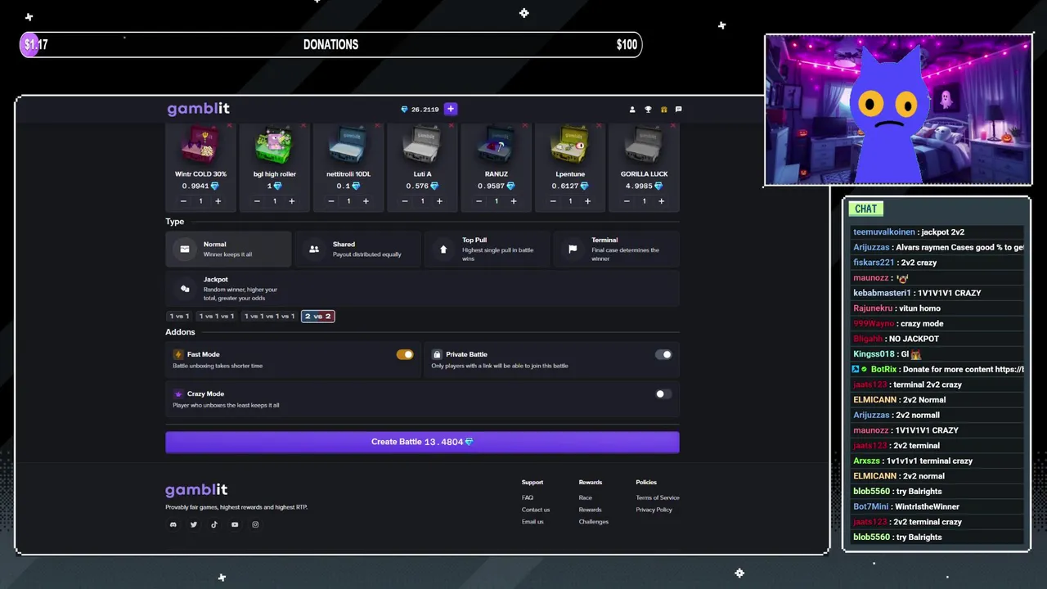Image resolution: width=1047 pixels, height=589 pixels.
Task: Increase quantity of nettitrolli 10DL case
Action: coord(366,201)
